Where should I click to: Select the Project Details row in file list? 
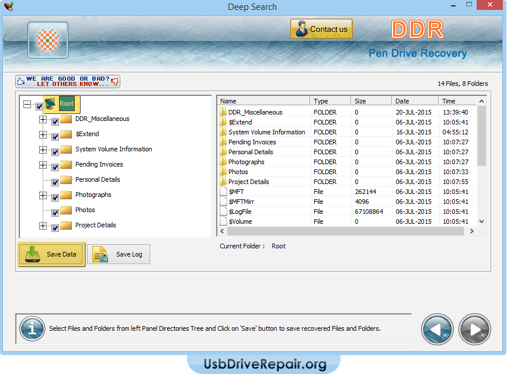click(x=348, y=182)
